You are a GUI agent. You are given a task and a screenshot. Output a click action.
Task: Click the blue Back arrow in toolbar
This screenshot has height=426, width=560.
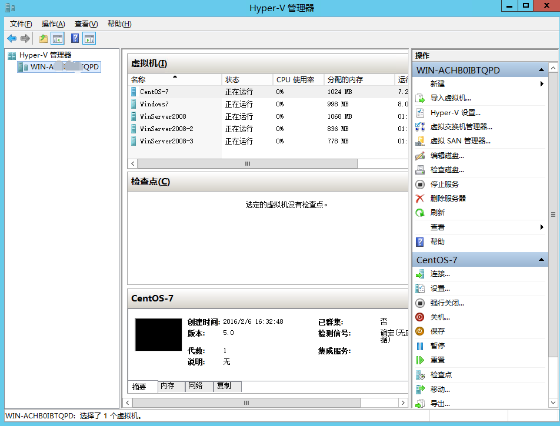[12, 39]
